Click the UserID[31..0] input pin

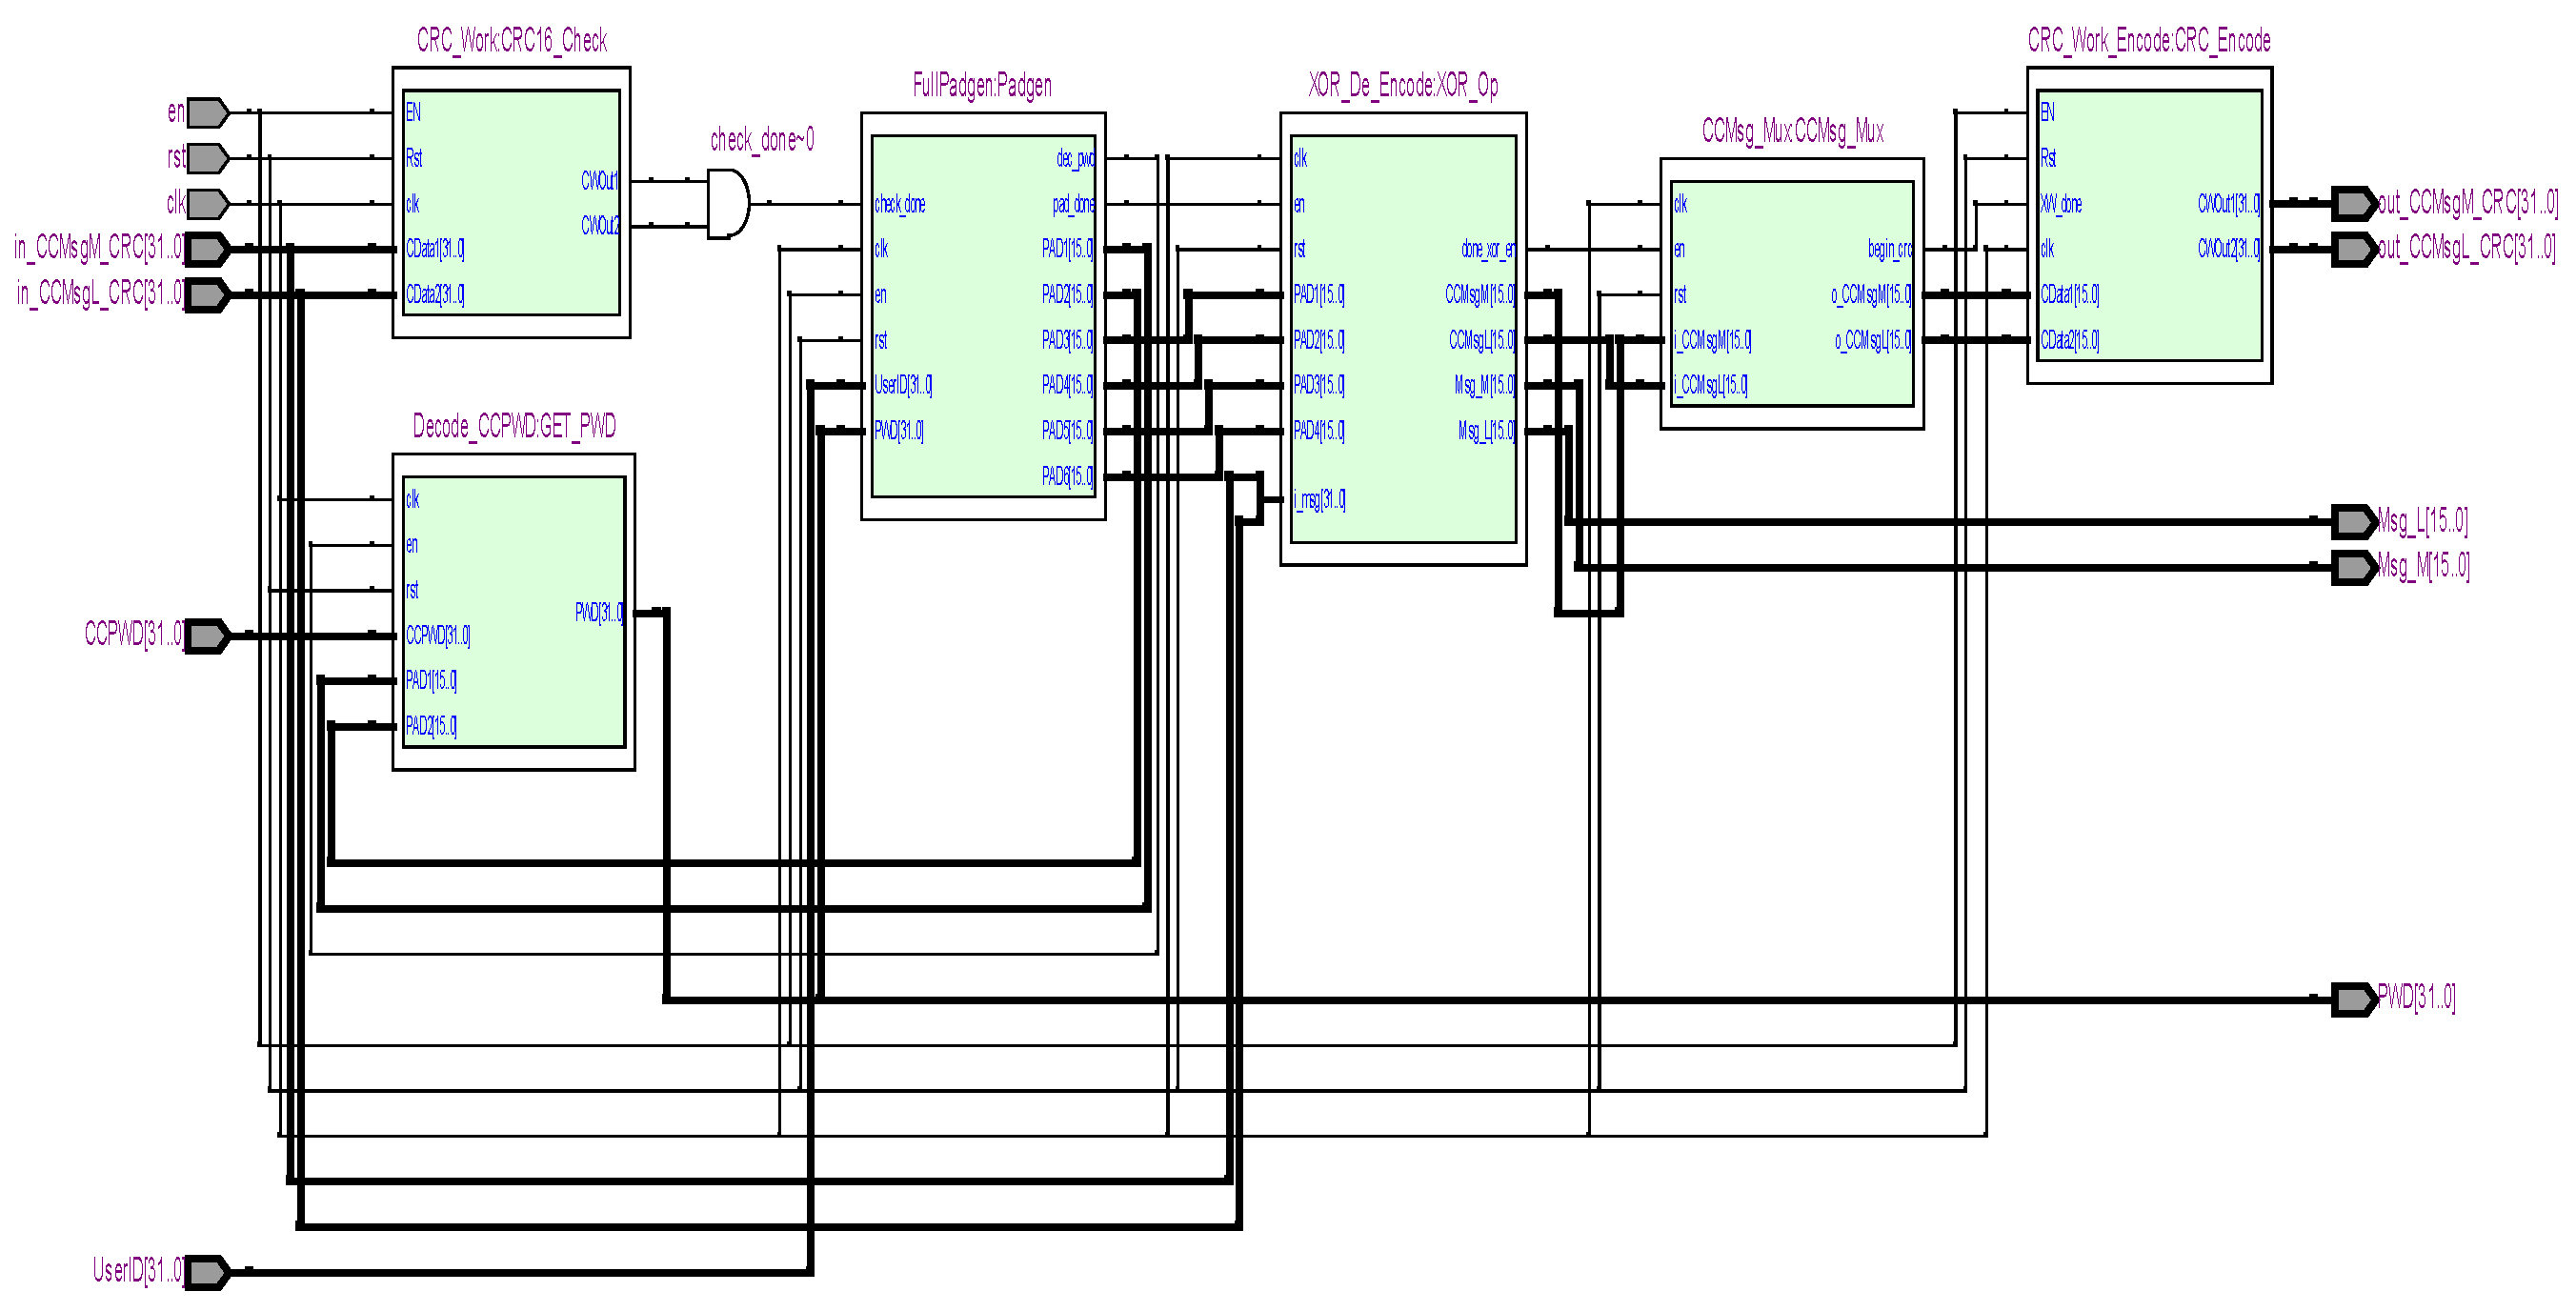coord(207,1272)
